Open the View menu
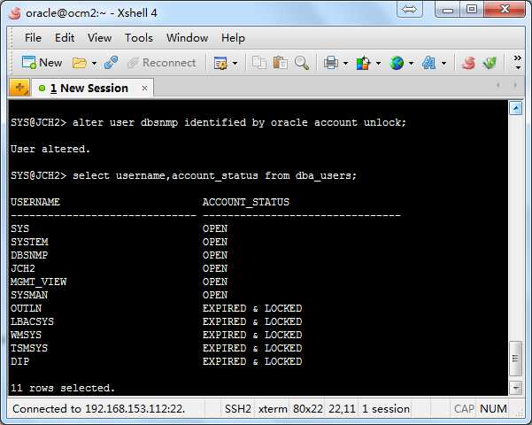 pyautogui.click(x=99, y=38)
